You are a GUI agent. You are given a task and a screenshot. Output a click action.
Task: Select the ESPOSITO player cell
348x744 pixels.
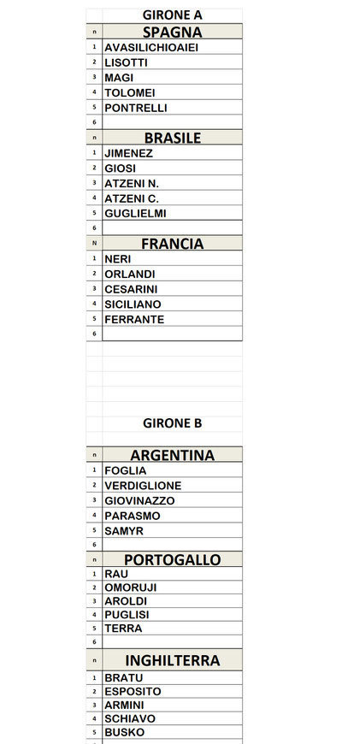pos(172,691)
